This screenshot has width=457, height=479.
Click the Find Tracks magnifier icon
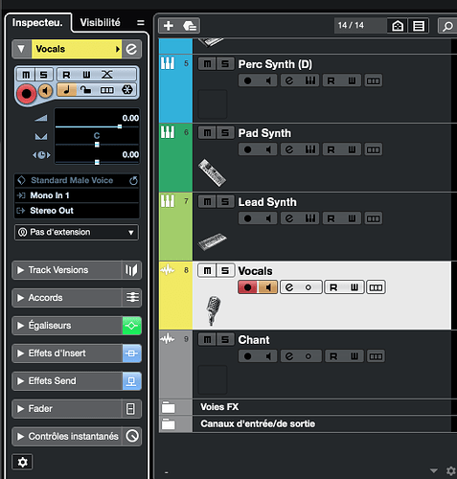(x=447, y=26)
